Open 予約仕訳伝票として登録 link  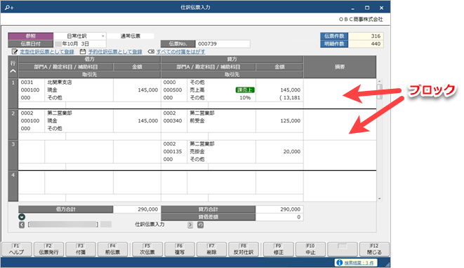tap(115, 52)
